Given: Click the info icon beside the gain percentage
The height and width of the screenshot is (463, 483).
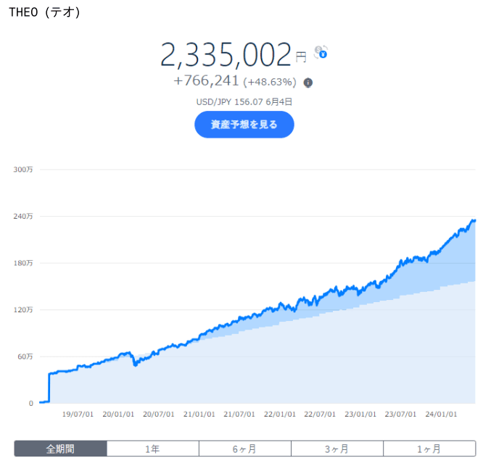Looking at the screenshot, I should 308,83.
